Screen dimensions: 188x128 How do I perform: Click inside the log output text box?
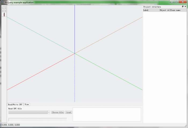(x=107, y=115)
